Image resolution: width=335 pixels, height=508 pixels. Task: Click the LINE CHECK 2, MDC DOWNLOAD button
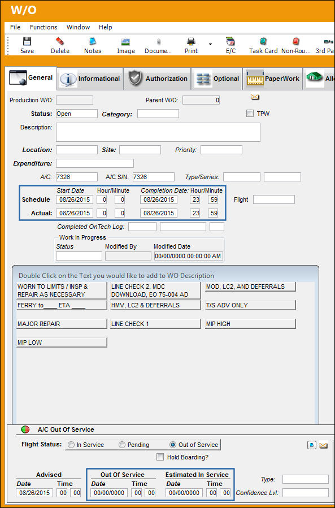[x=155, y=290]
